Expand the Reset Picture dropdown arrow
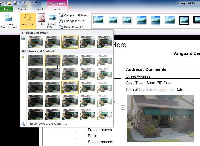200x146 pixels. click(x=83, y=27)
